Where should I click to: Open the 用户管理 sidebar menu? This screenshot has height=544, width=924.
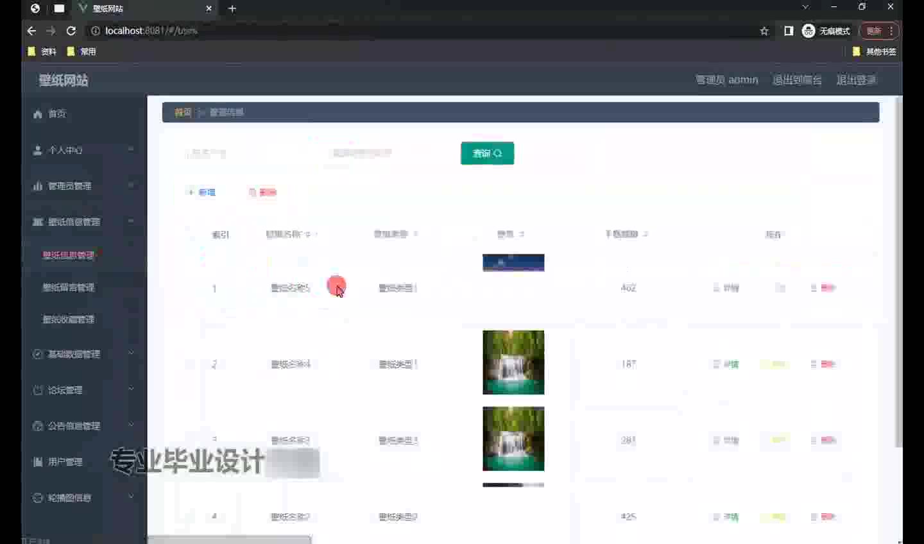coord(84,462)
